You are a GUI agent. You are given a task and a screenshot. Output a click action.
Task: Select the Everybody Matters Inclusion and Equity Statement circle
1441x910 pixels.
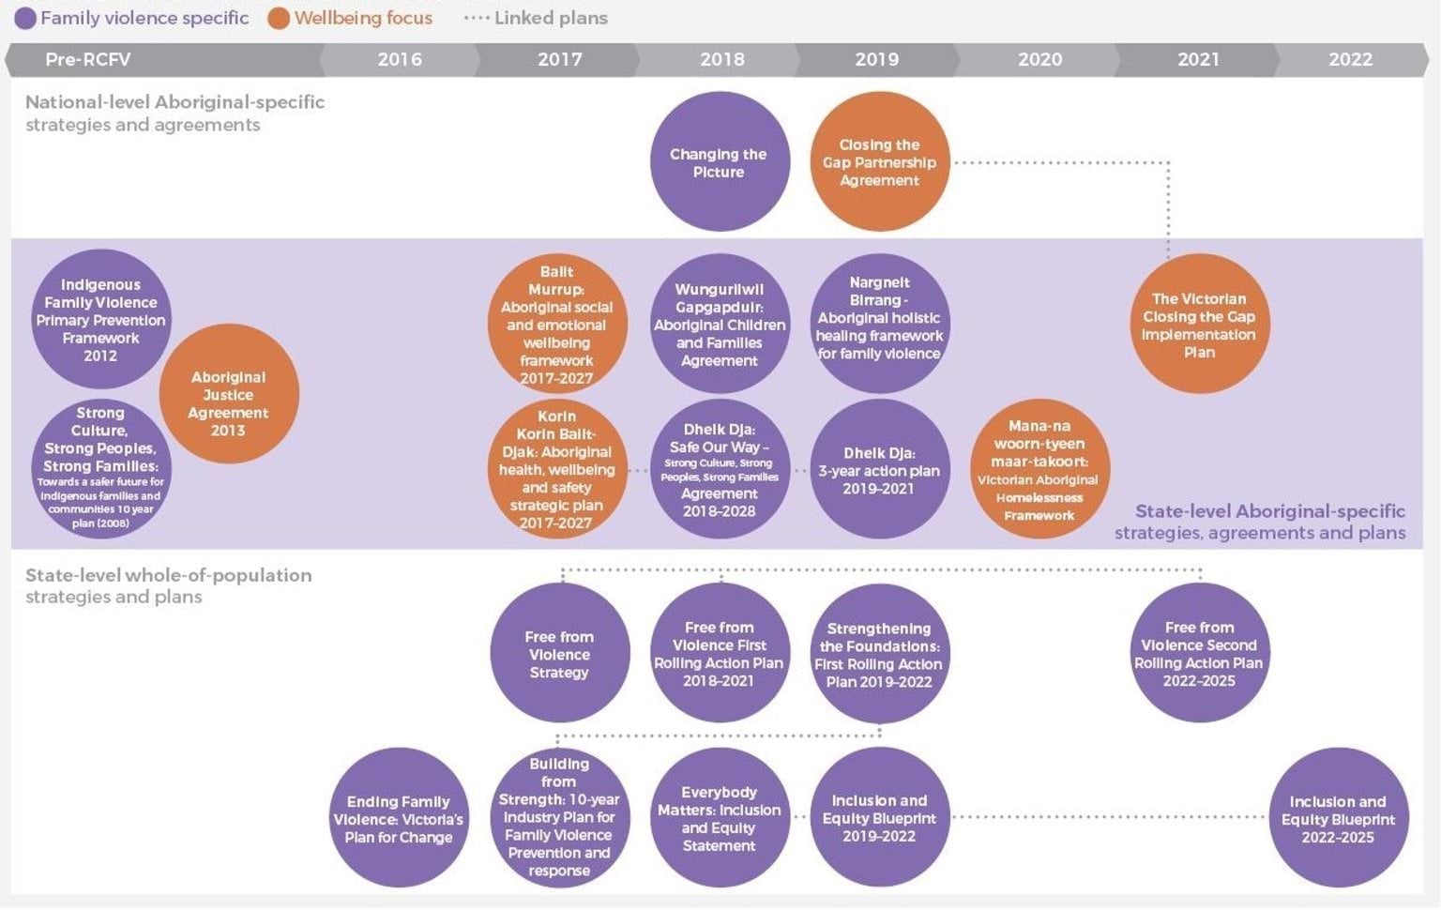click(720, 818)
